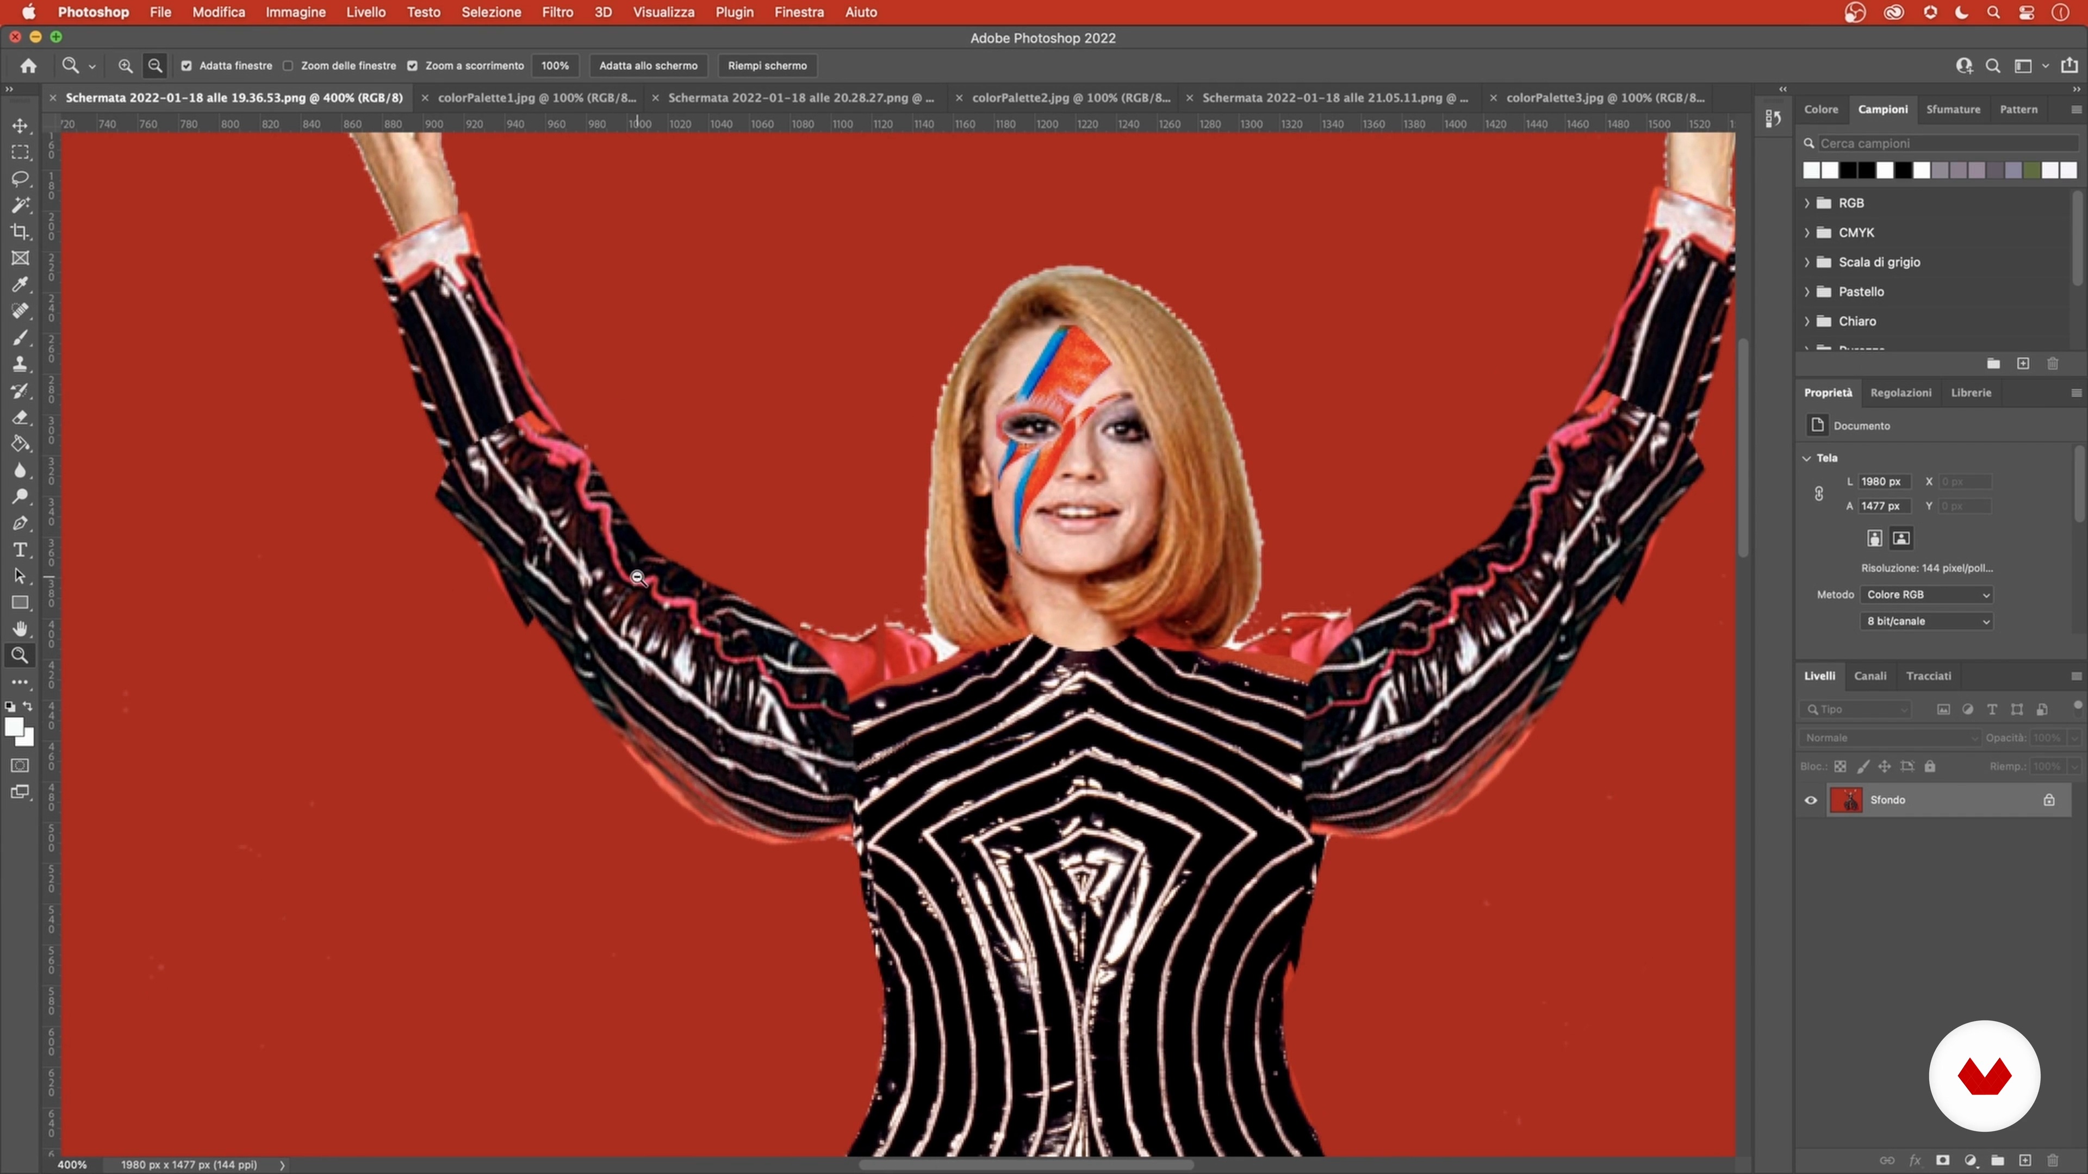Toggle the width-height link constraint
The image size is (2088, 1174).
(x=1819, y=494)
